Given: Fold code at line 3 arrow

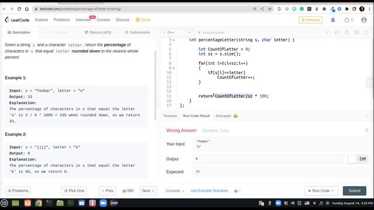Looking at the screenshot, I should click(x=174, y=40).
